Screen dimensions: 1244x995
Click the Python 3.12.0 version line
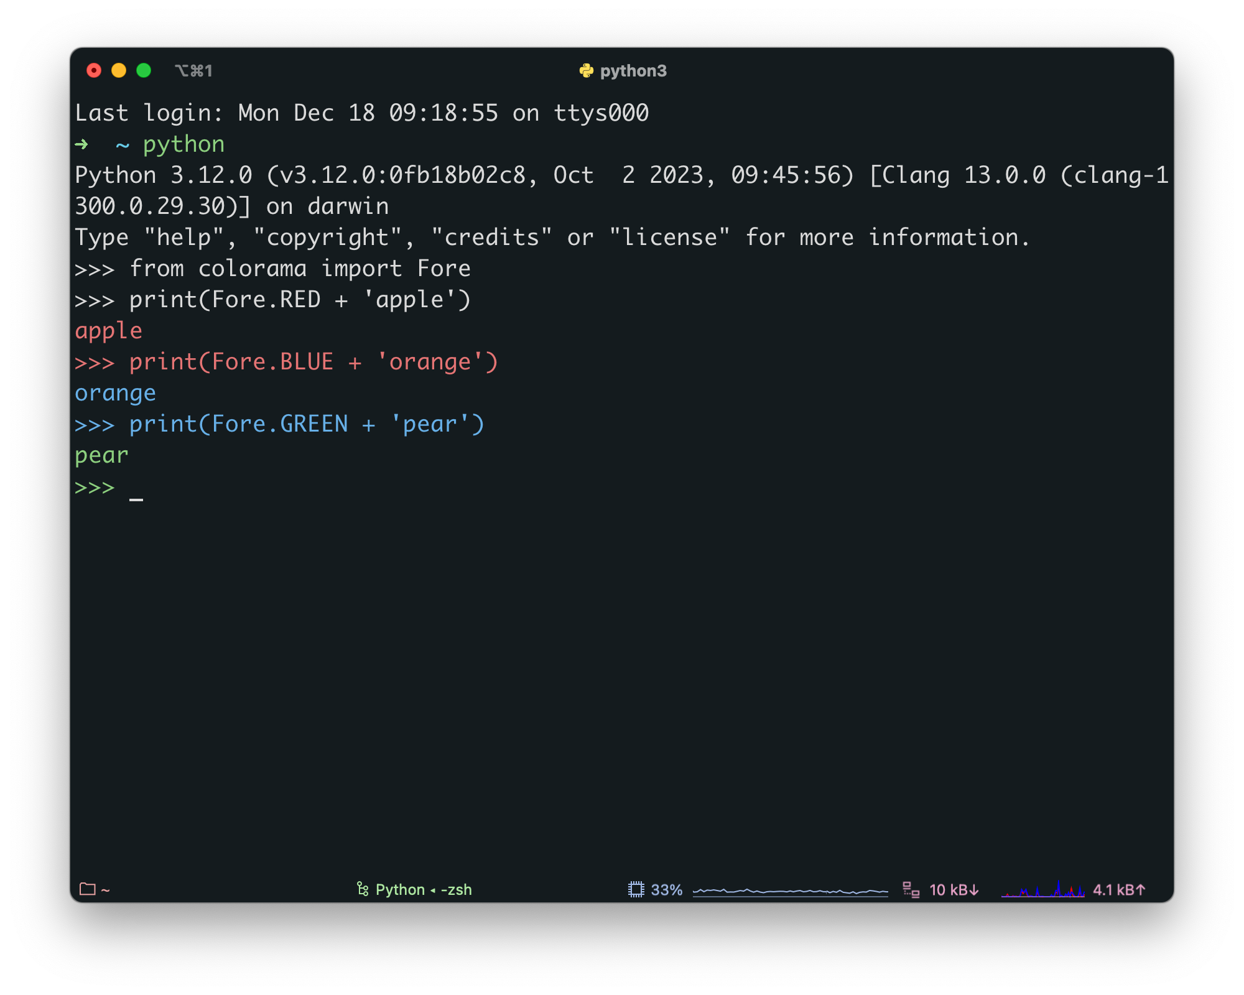(621, 175)
